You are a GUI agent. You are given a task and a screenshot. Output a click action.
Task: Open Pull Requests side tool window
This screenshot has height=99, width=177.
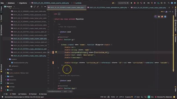(x=1, y=30)
